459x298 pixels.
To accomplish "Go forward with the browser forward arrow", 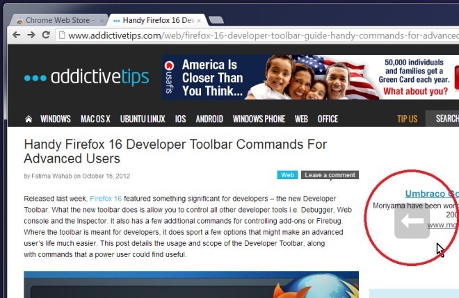I will coord(31,35).
